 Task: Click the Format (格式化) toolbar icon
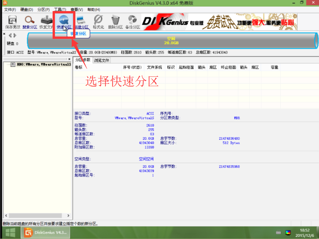99,22
